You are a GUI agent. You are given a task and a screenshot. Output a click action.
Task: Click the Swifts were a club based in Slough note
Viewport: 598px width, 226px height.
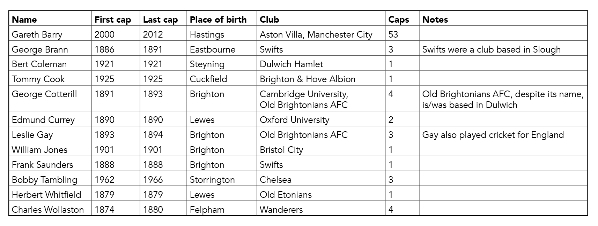pyautogui.click(x=491, y=49)
